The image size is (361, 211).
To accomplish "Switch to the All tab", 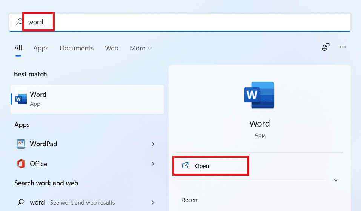I will pos(18,48).
